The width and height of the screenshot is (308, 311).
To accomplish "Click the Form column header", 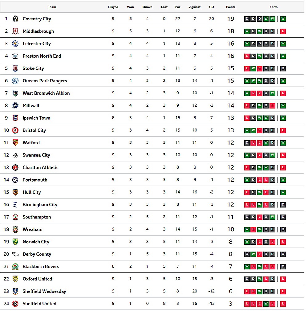I will [273, 7].
